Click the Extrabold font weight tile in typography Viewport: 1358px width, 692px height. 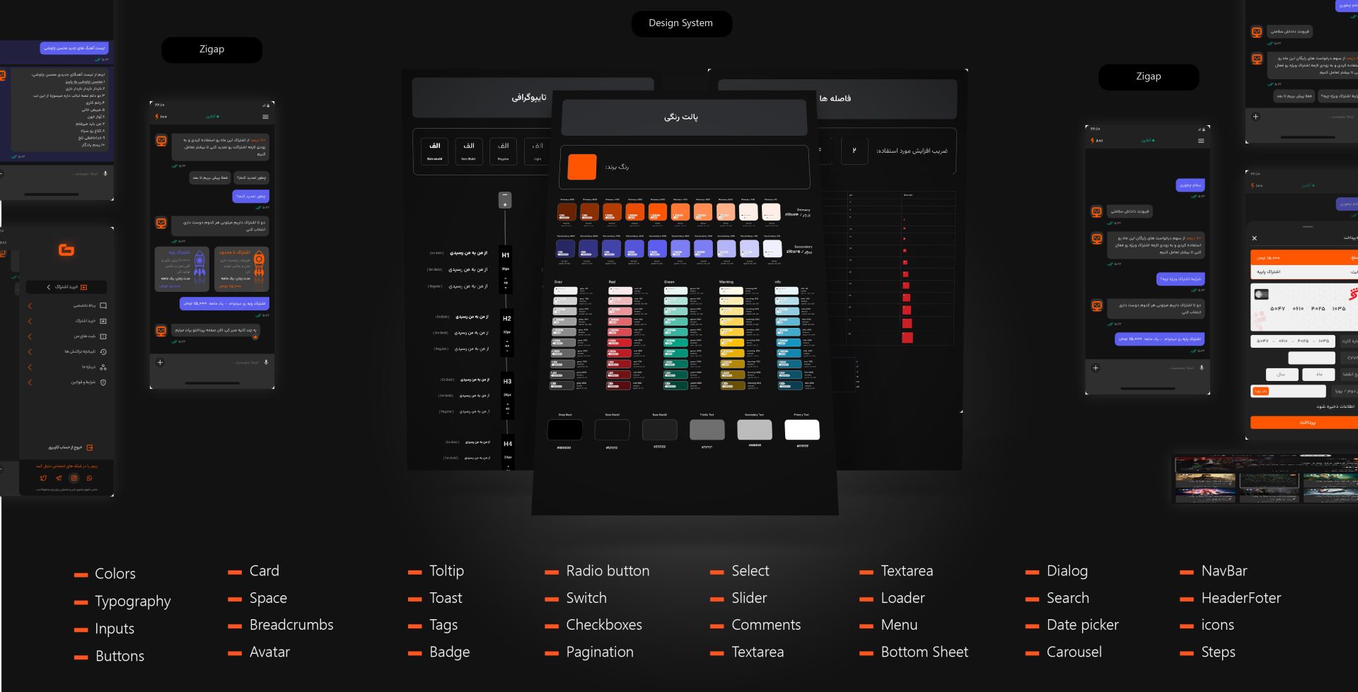(x=434, y=151)
